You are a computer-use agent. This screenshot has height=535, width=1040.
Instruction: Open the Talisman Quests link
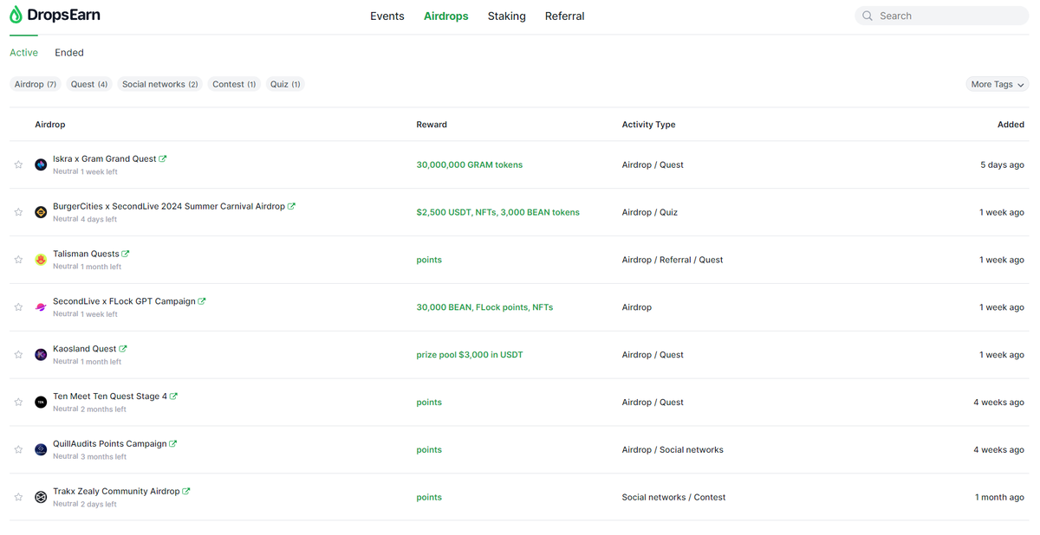pos(86,255)
